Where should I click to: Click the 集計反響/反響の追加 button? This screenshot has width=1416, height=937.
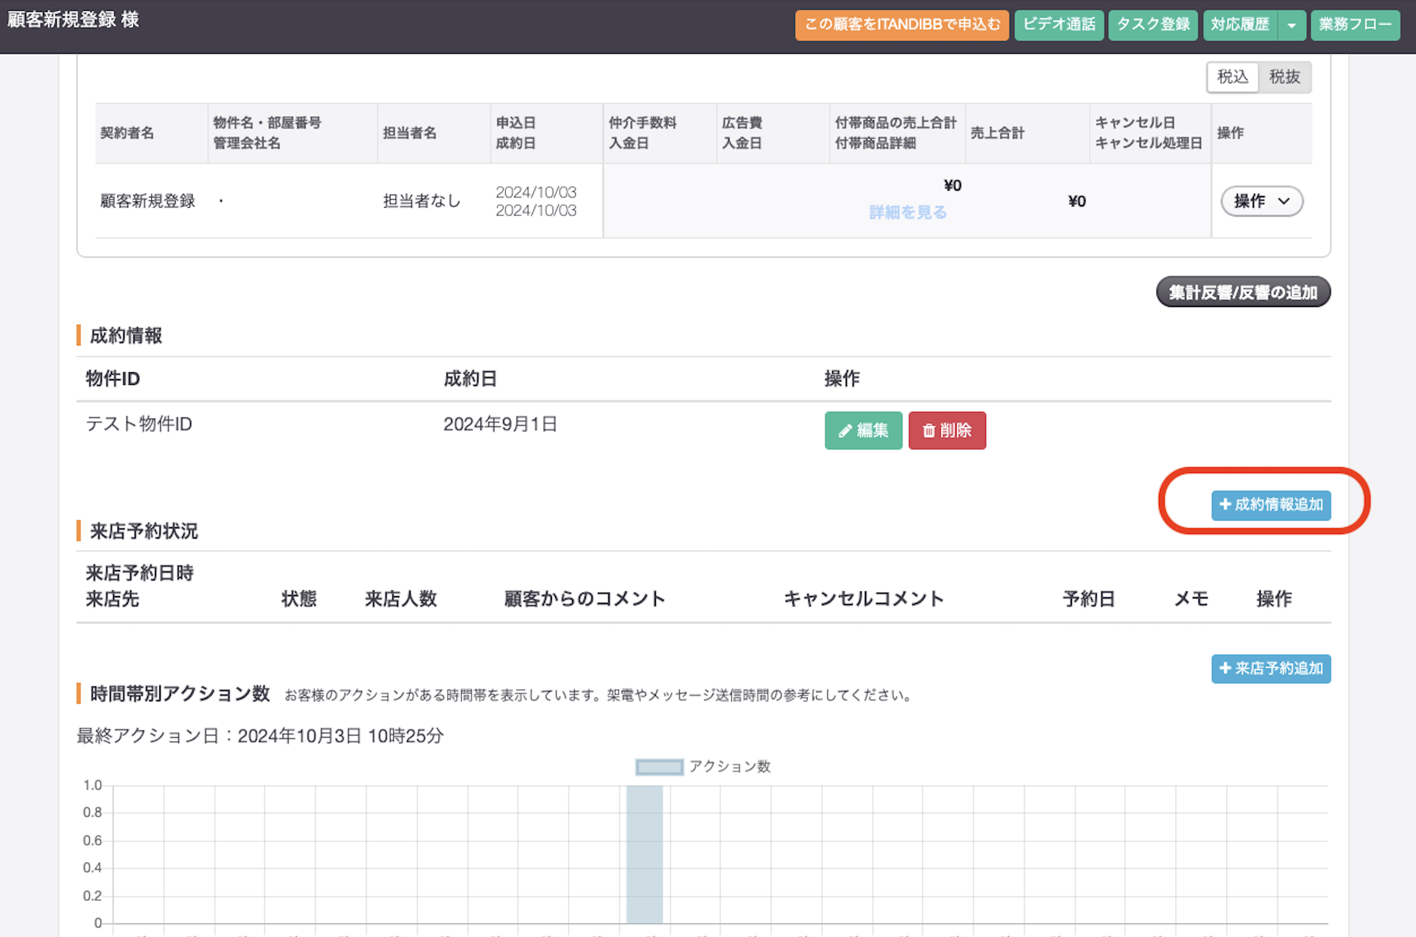pyautogui.click(x=1243, y=292)
